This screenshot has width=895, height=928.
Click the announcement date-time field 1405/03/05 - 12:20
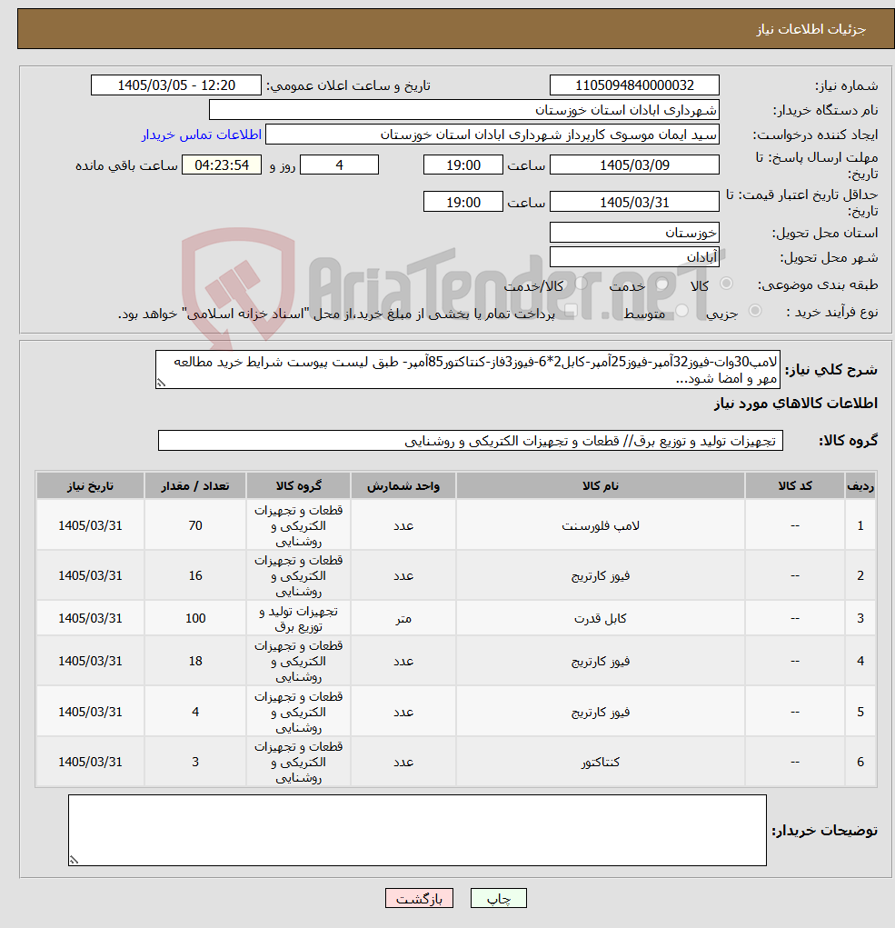point(175,85)
